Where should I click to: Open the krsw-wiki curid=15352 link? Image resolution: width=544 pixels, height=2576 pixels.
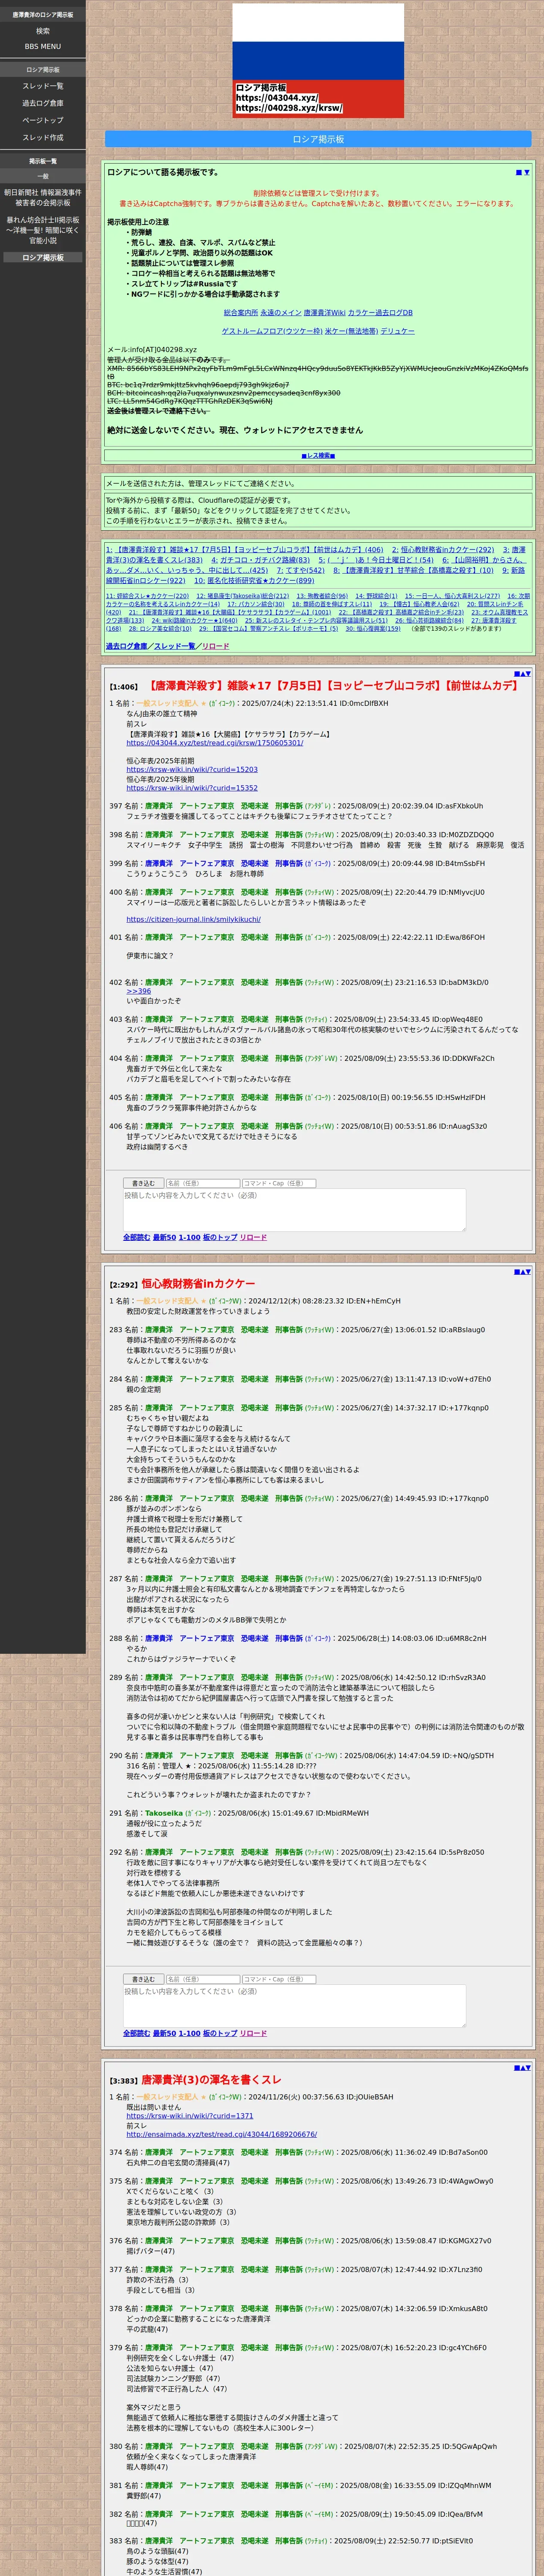point(192,788)
